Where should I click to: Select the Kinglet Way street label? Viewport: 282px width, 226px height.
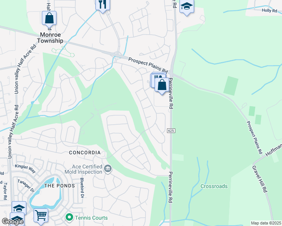(25, 168)
